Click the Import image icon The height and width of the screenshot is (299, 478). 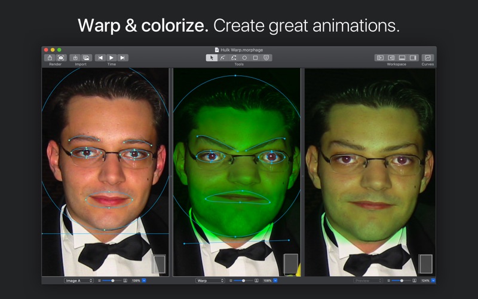[86, 58]
